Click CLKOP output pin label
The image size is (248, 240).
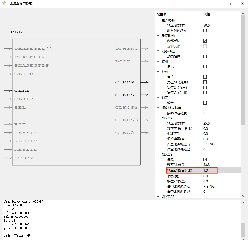[125, 82]
